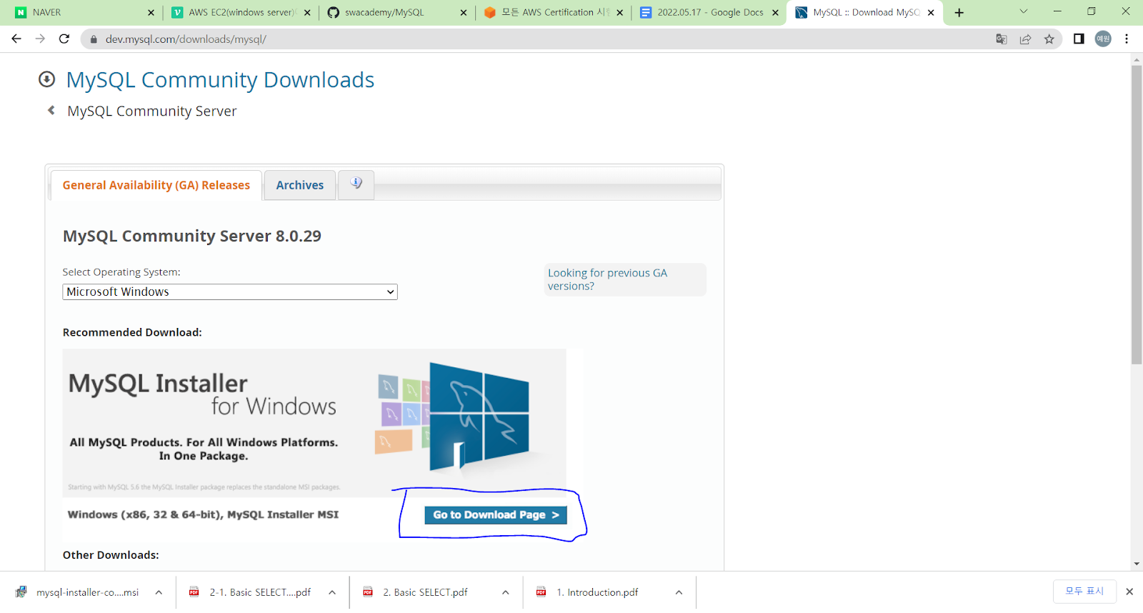
Task: Click the browser forward arrow
Action: 40,39
